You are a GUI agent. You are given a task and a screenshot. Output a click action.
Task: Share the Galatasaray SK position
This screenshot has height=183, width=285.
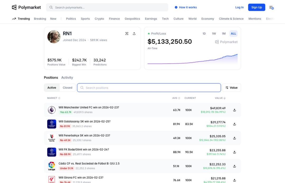coord(234,124)
